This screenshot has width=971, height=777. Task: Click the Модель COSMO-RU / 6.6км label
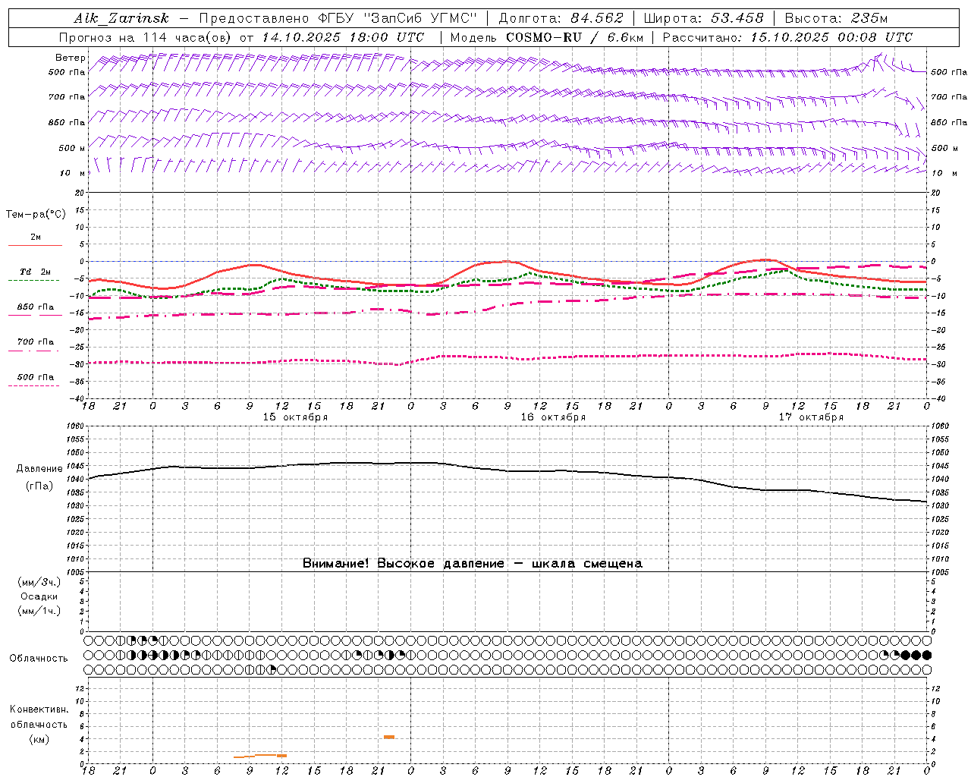point(547,37)
